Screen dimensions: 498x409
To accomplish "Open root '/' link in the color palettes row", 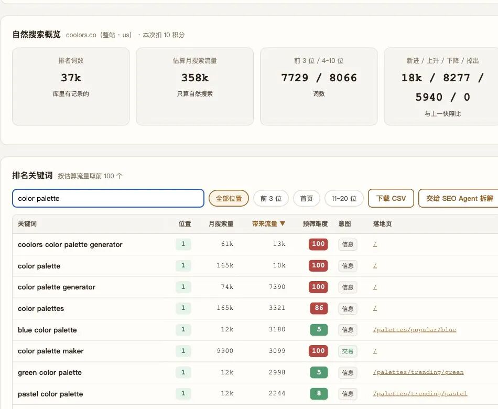I will tap(375, 308).
